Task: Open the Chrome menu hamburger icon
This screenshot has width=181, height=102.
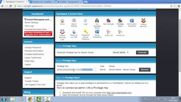Action: tap(179, 6)
